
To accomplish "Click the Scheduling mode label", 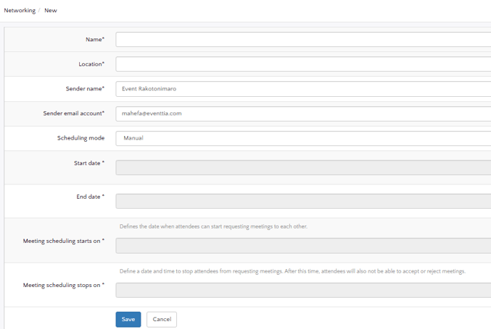I will click(81, 137).
